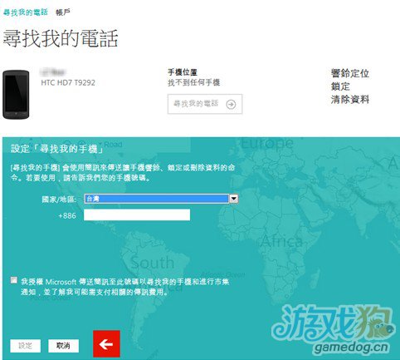Open the 國家/地區 country dropdown showing 台灣
400x360 pixels.
tap(161, 199)
